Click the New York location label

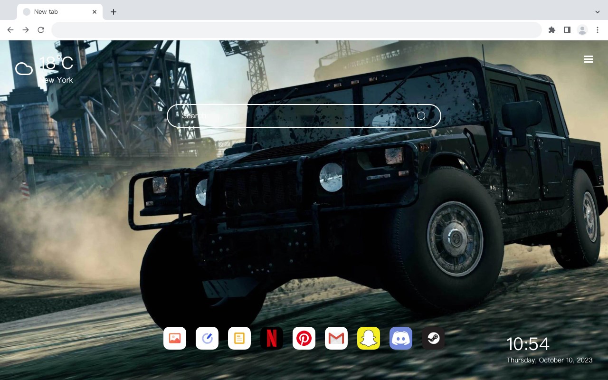pyautogui.click(x=56, y=80)
